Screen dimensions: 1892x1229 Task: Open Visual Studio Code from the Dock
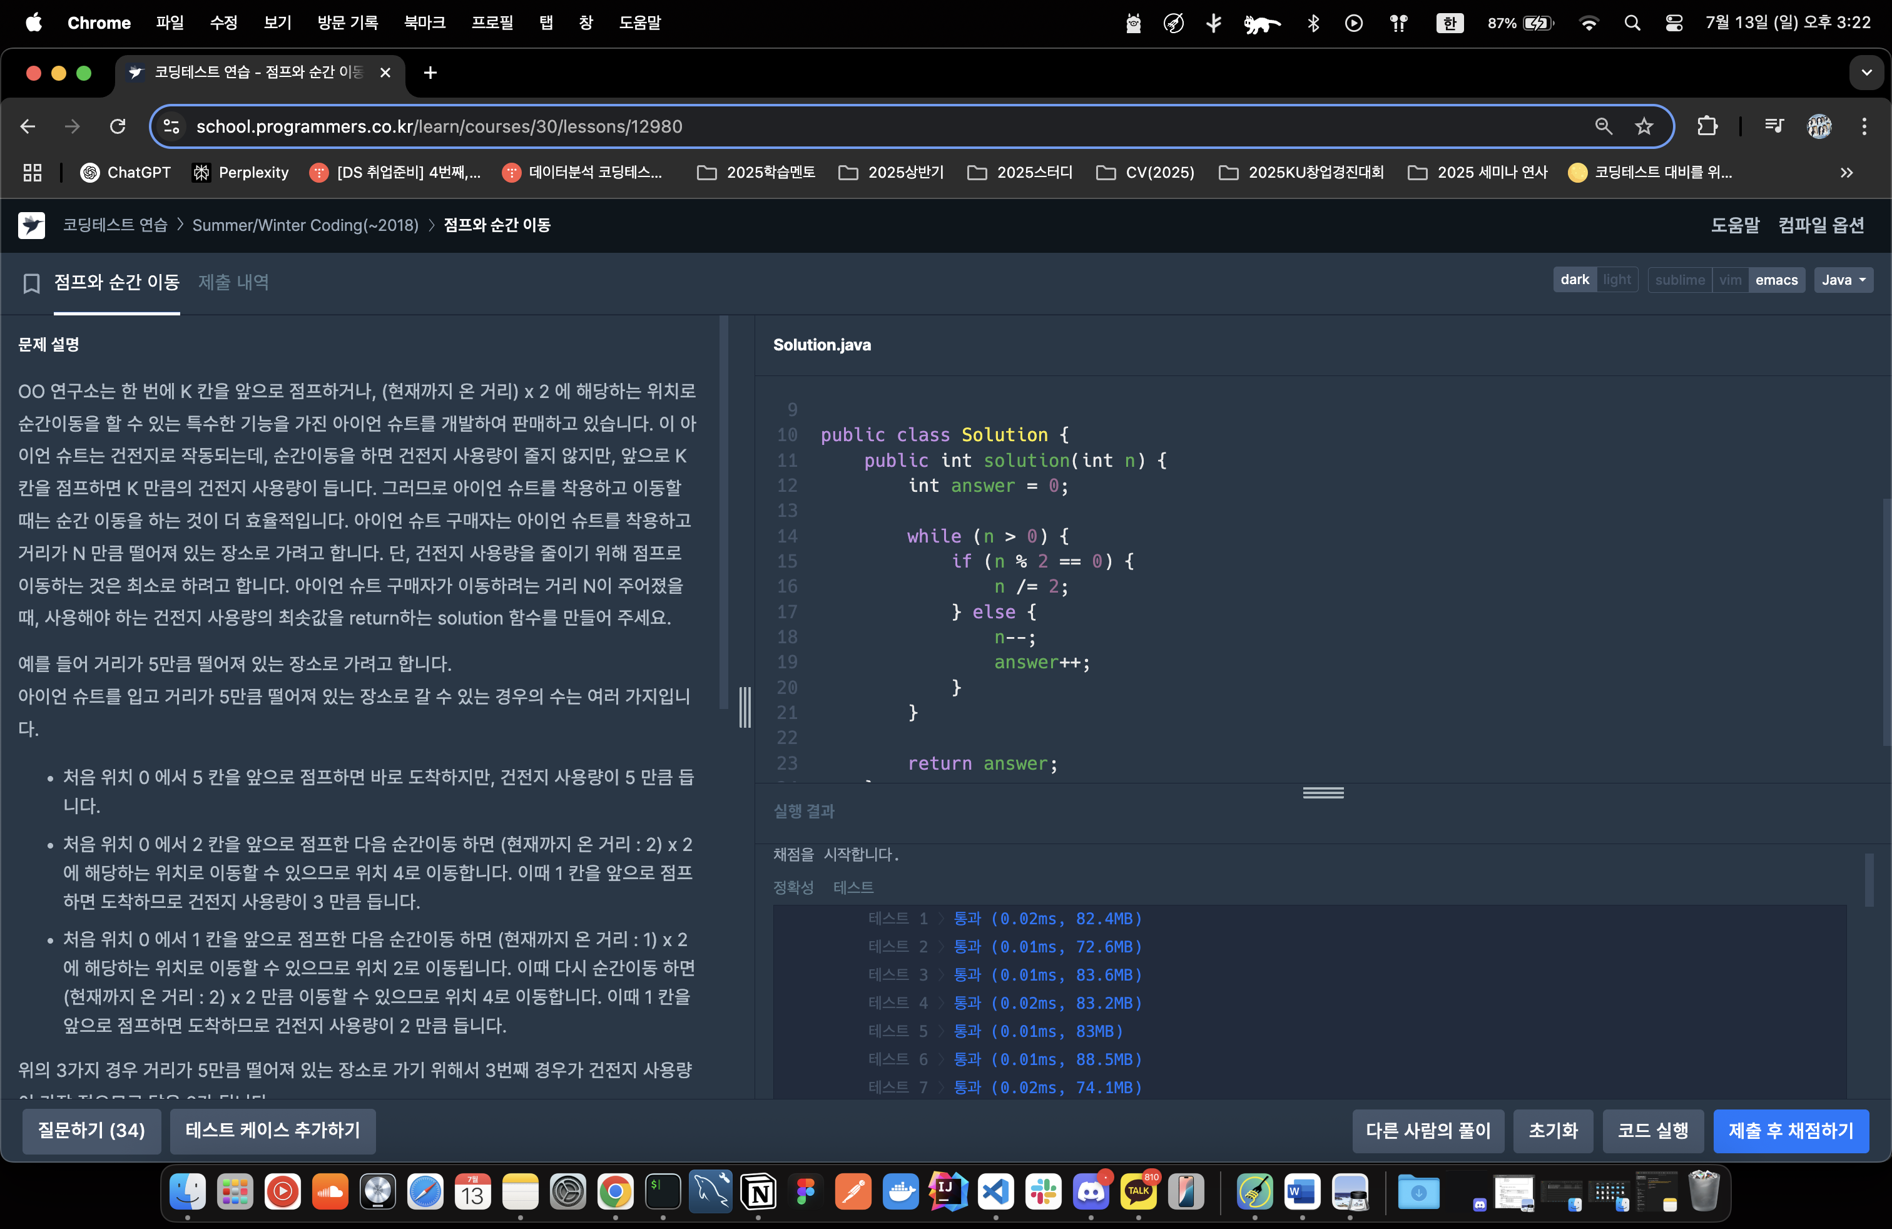click(996, 1191)
